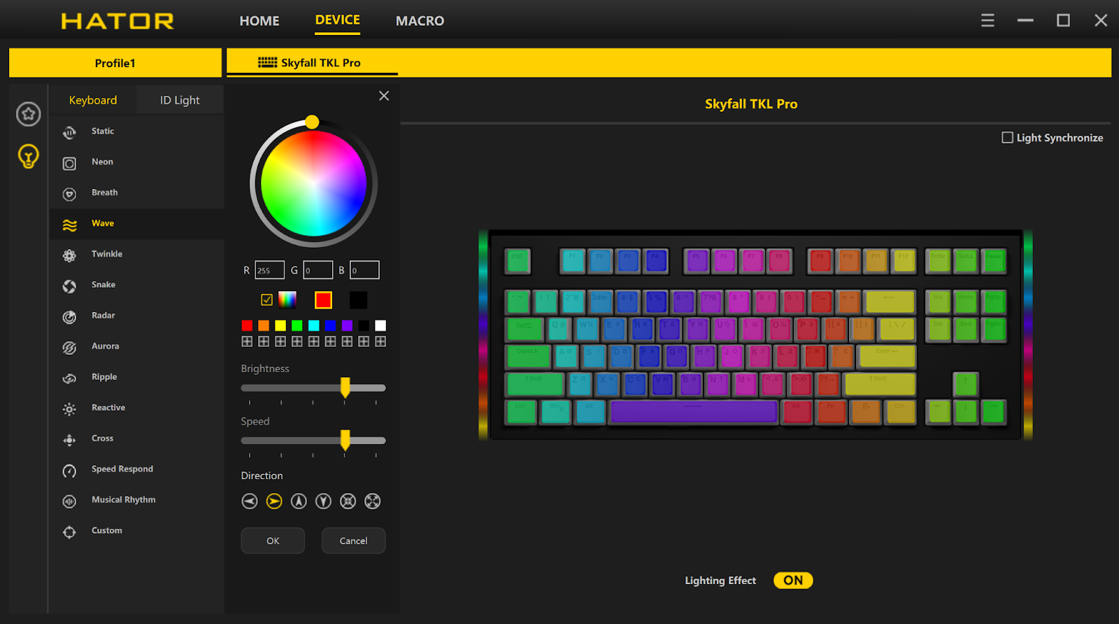1119x624 pixels.
Task: Choose the cyan preset color
Action: 314,325
